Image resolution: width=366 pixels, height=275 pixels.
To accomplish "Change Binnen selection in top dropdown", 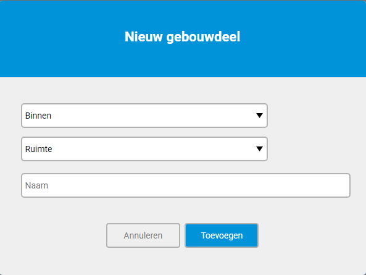I will point(144,116).
